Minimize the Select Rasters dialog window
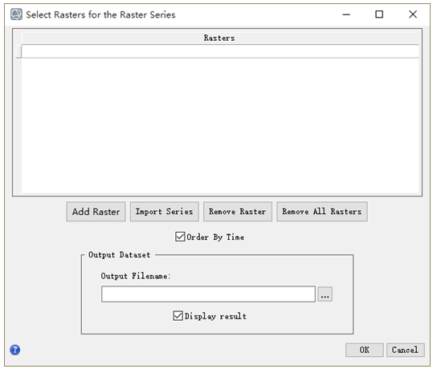This screenshot has width=437, height=369. 346,14
